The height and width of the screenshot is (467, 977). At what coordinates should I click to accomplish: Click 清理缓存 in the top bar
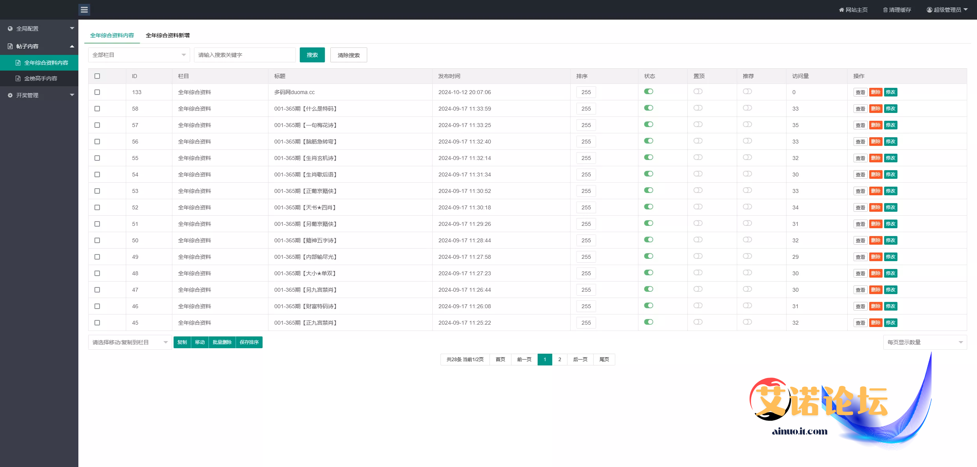coord(897,10)
